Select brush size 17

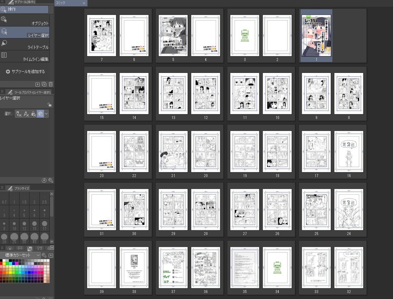point(45,225)
